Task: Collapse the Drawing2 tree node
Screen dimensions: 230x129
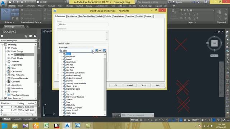Action: click(x=3, y=44)
